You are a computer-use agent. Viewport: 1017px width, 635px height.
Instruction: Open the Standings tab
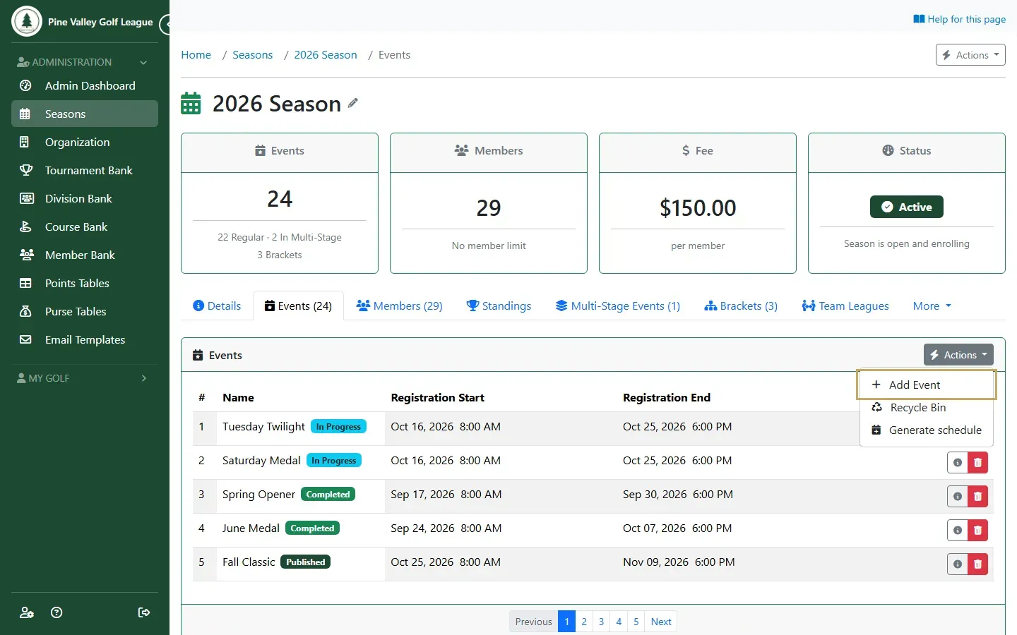coord(499,306)
